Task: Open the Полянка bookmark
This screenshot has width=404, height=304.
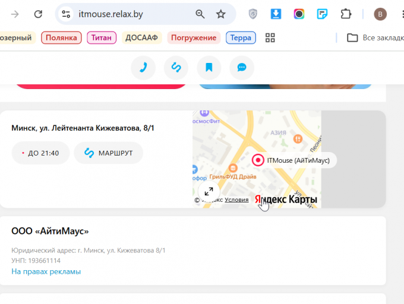Action: pos(61,38)
